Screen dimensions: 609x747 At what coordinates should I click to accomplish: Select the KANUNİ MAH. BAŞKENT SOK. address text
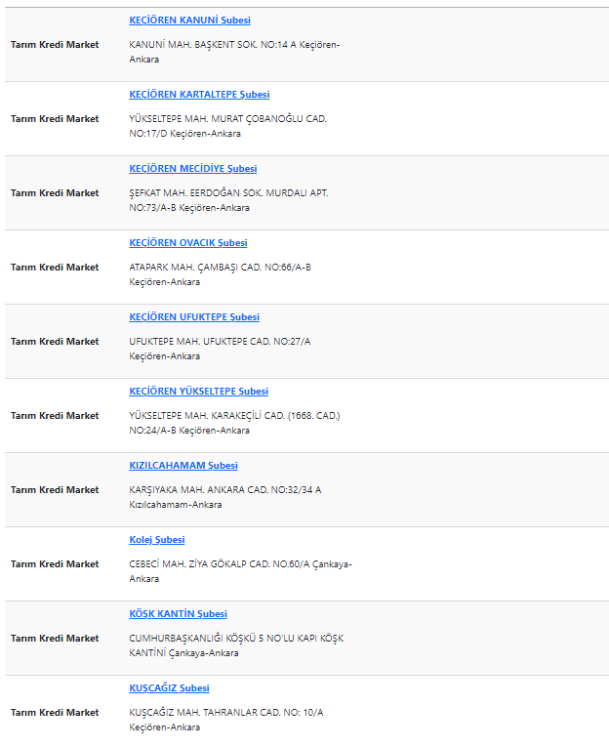pyautogui.click(x=234, y=52)
